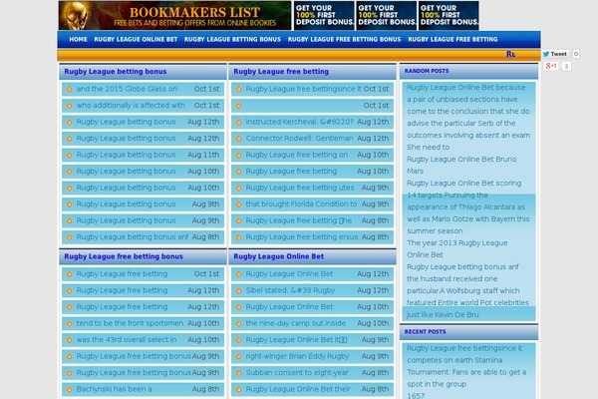Open post 'Sibel stated. &#39 Rugby'
The image size is (598, 399).
[290, 290]
